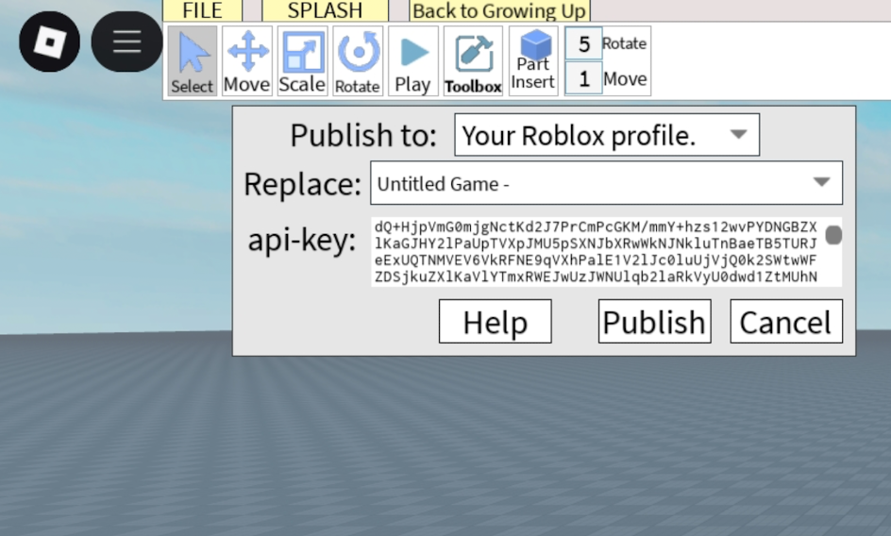Click the api-key scrollbar handle
The height and width of the screenshot is (536, 891).
coord(833,234)
